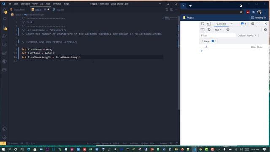
Task: Open the Run and Debug view
Action: click(x=5, y=36)
